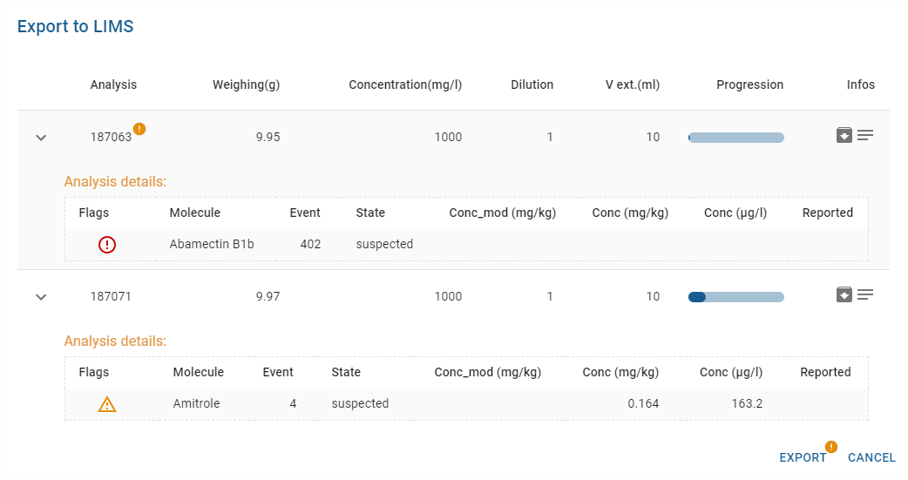Viewport: 908px width, 480px height.
Task: Click the orange warning badge beside 187063
Action: pyautogui.click(x=139, y=129)
